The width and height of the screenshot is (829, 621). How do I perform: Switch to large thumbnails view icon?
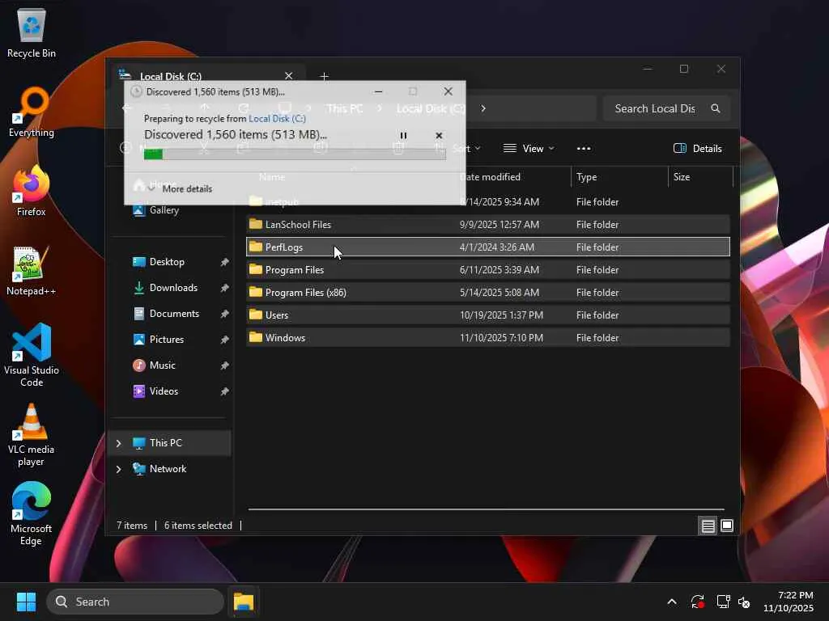(x=727, y=526)
